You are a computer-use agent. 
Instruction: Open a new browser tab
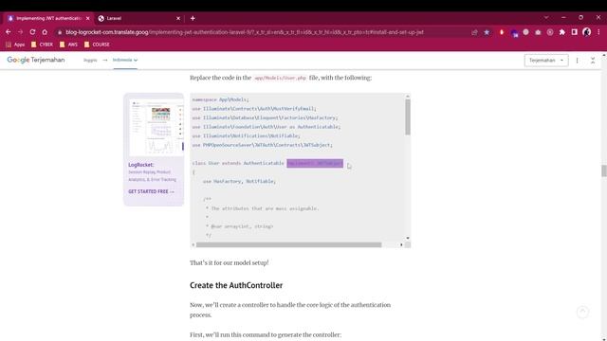[x=193, y=18]
